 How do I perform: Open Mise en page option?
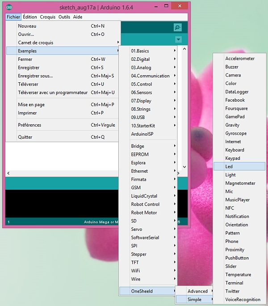tap(63, 105)
